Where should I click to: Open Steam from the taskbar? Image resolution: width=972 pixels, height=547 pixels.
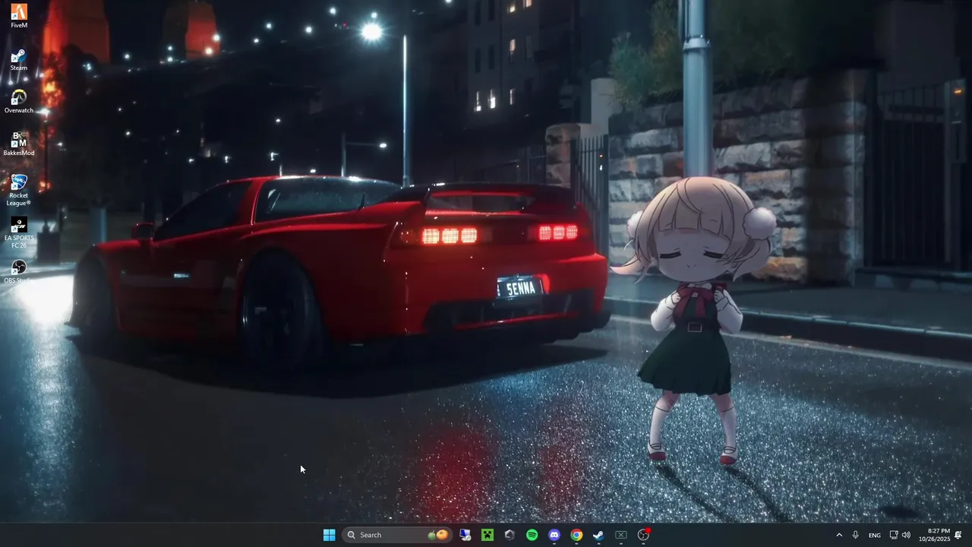tap(598, 535)
